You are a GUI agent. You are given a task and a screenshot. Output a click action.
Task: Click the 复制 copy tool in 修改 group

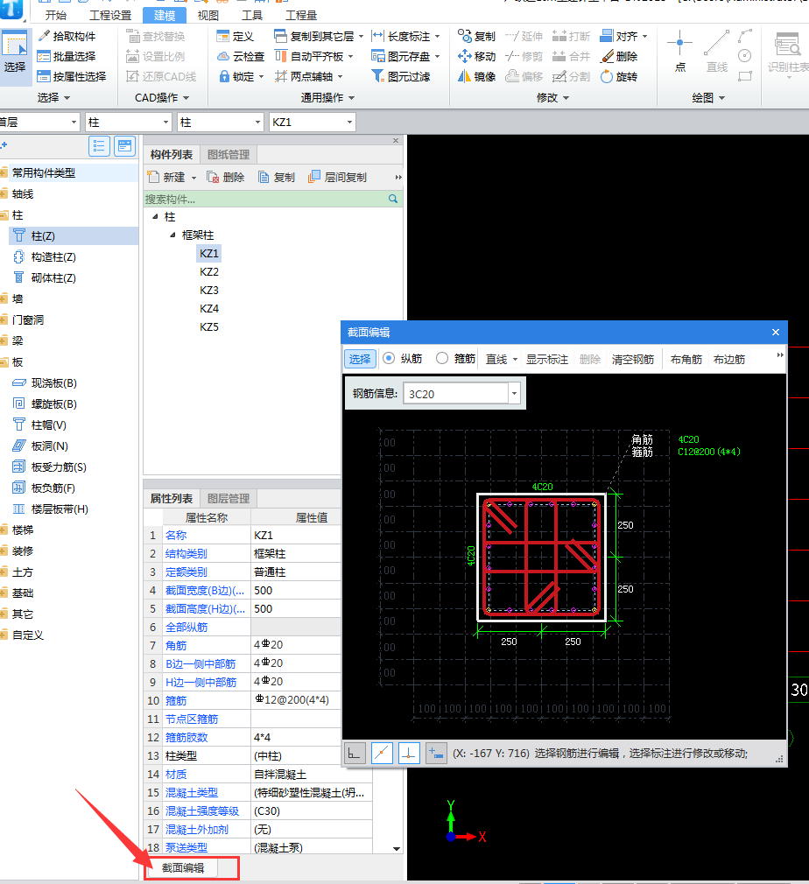pos(476,37)
